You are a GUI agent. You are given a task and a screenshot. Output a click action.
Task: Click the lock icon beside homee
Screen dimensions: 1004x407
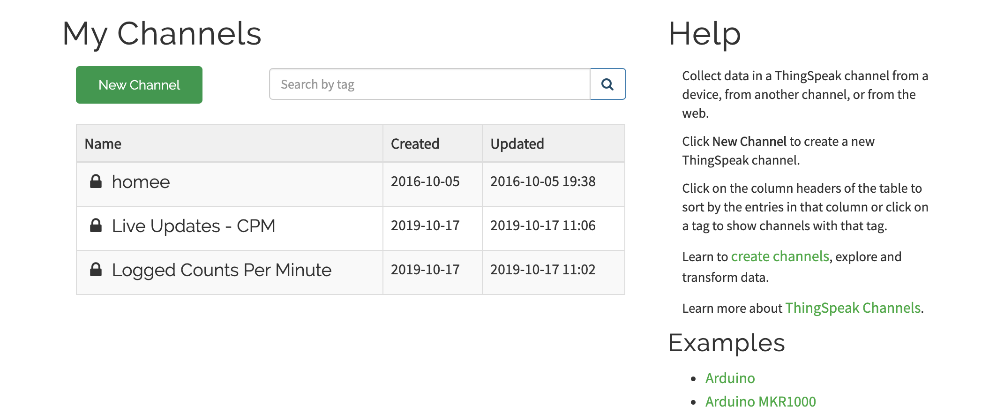tap(96, 181)
